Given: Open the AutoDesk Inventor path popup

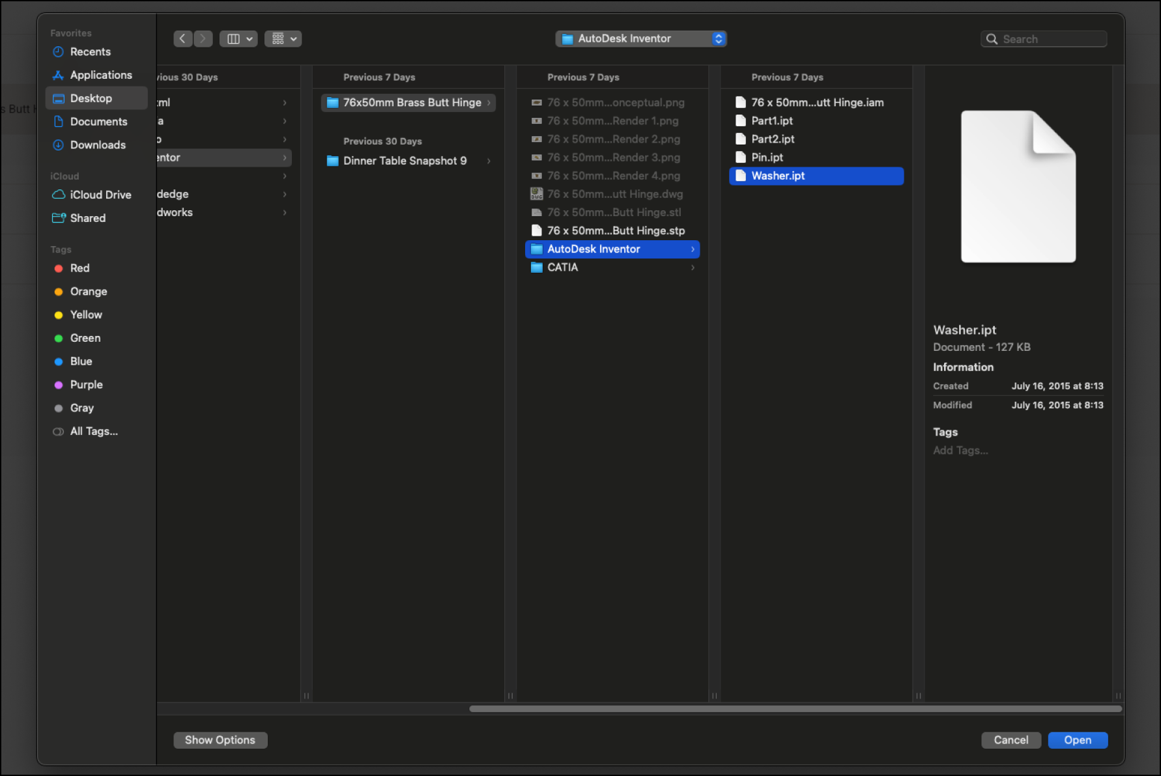Looking at the screenshot, I should coord(641,39).
